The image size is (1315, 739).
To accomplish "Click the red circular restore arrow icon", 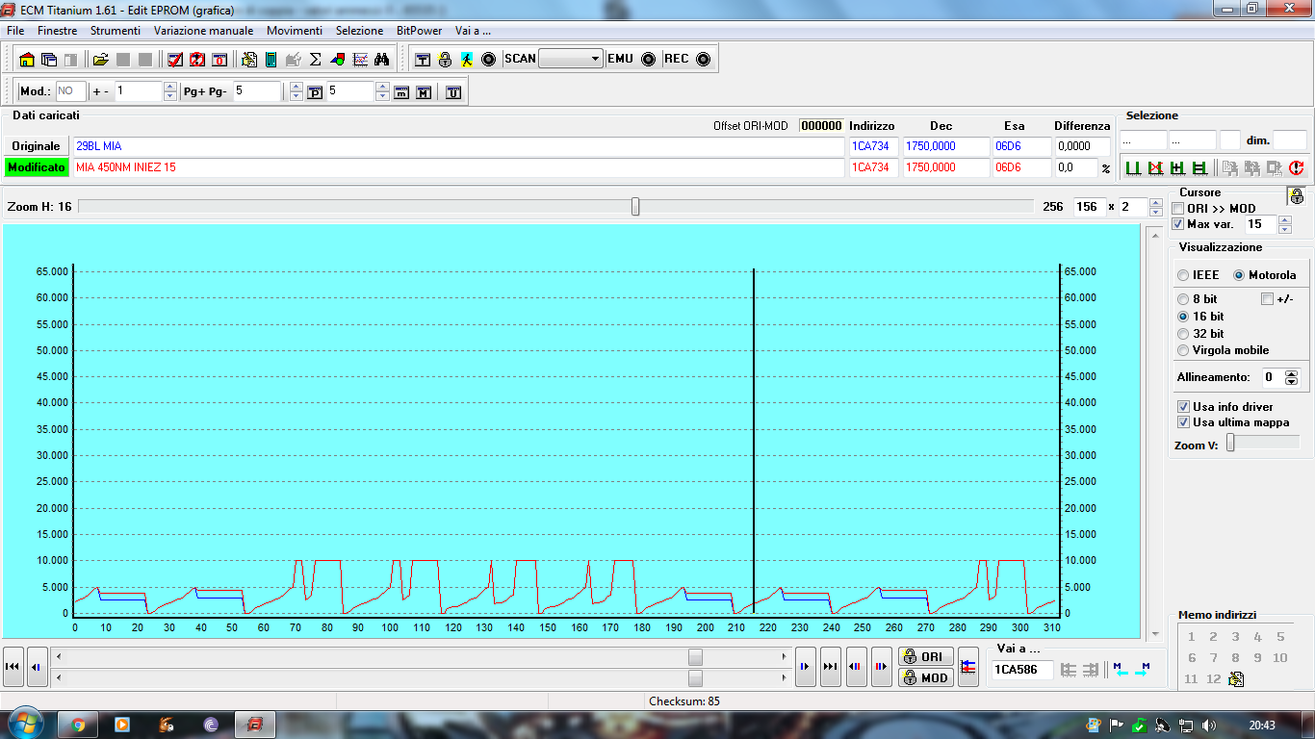I will 1296,168.
